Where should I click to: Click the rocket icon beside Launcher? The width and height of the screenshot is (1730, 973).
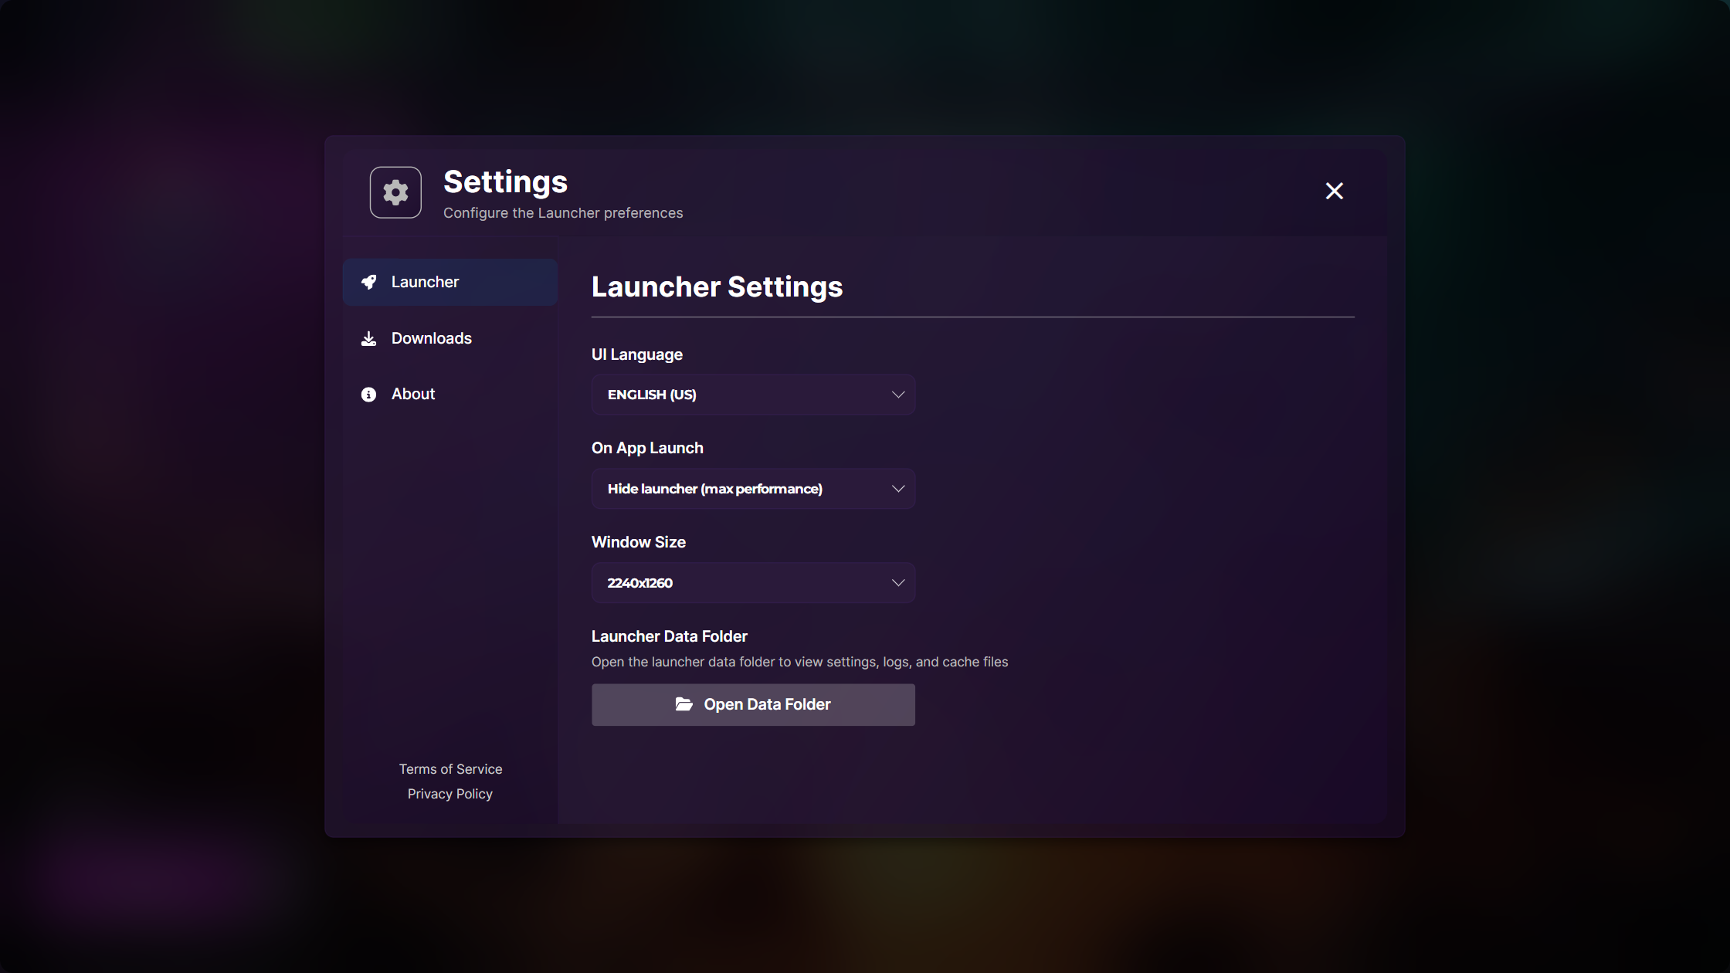tap(369, 282)
